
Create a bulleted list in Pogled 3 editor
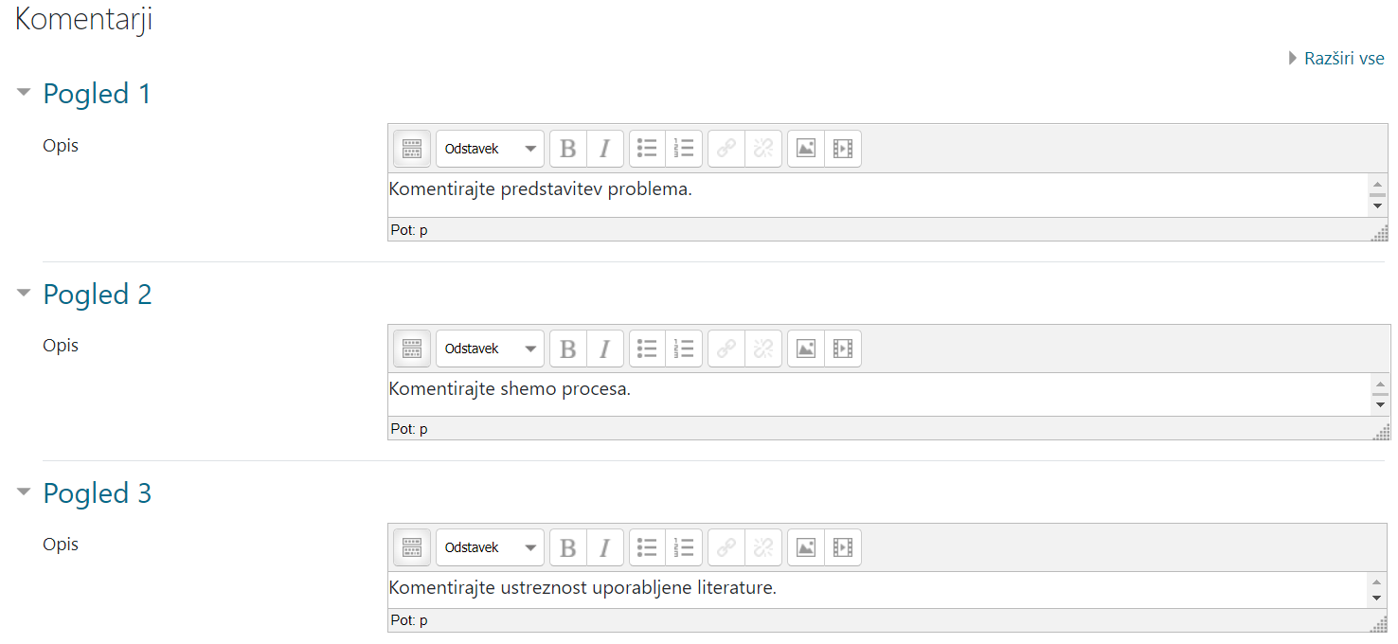646,547
